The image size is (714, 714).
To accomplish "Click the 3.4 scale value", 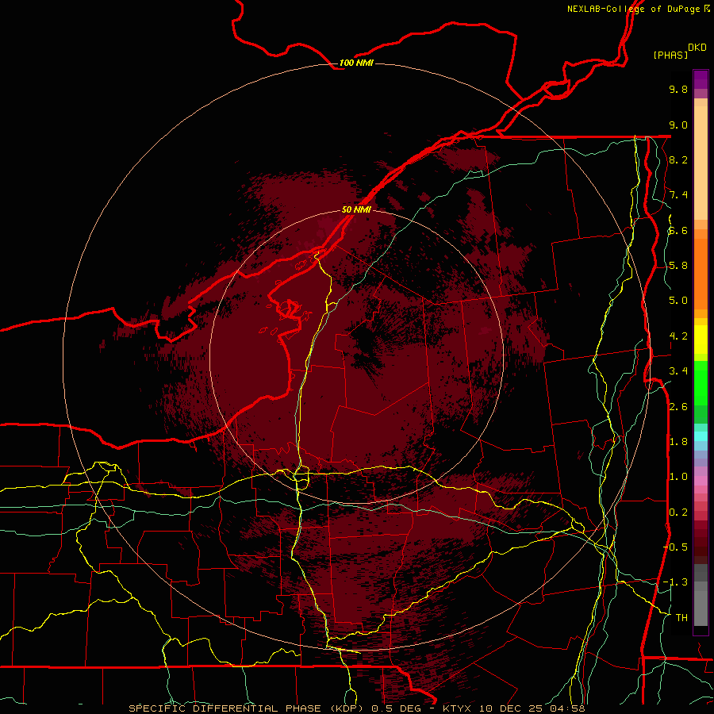I will tap(678, 371).
